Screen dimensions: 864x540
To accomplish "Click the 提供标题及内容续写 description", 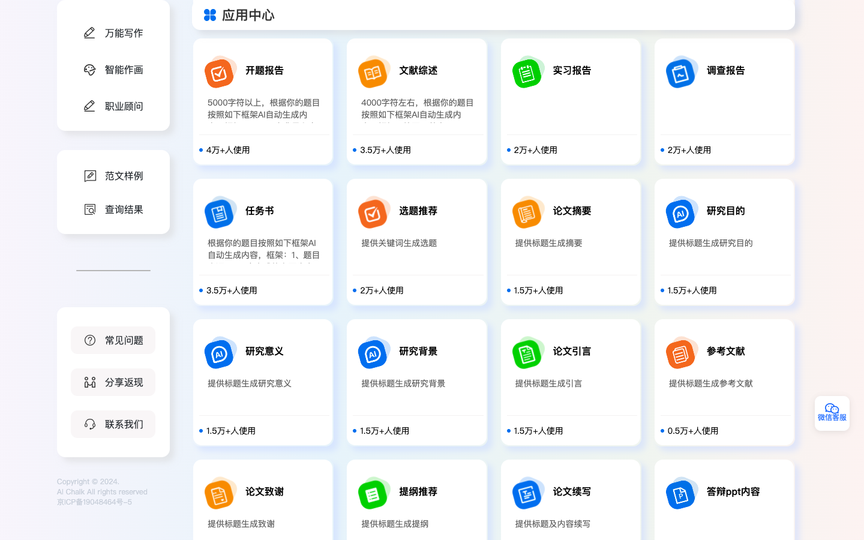I will click(553, 524).
